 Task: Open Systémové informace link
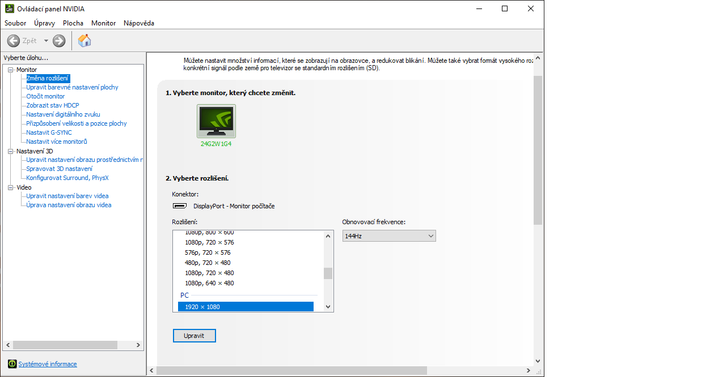tap(48, 364)
